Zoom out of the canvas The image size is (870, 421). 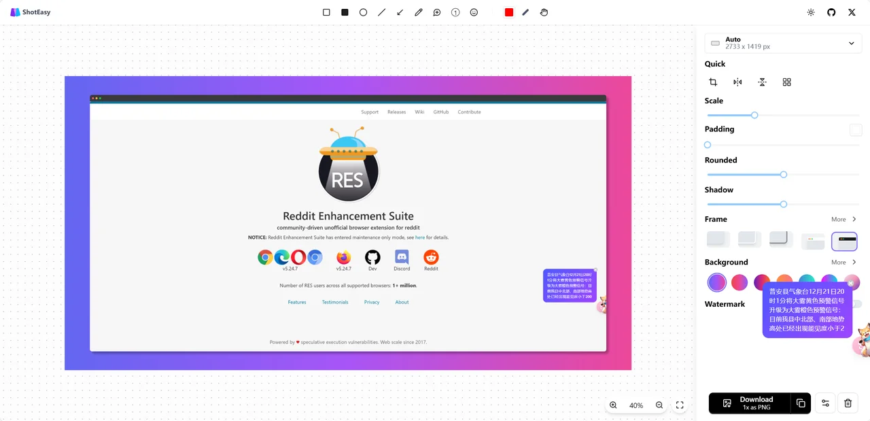659,405
